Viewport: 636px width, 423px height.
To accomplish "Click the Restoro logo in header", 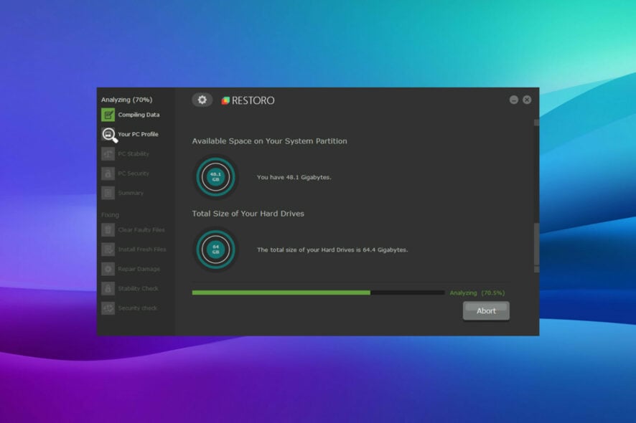I will tap(248, 100).
